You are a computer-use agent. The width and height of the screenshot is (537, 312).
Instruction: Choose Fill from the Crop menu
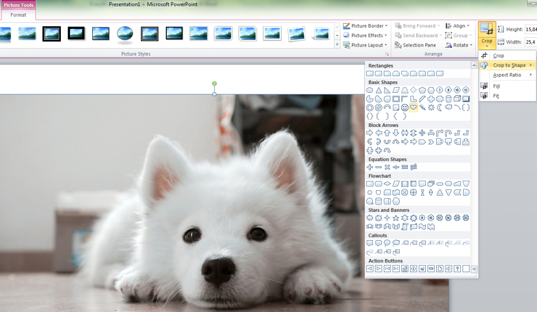click(497, 86)
